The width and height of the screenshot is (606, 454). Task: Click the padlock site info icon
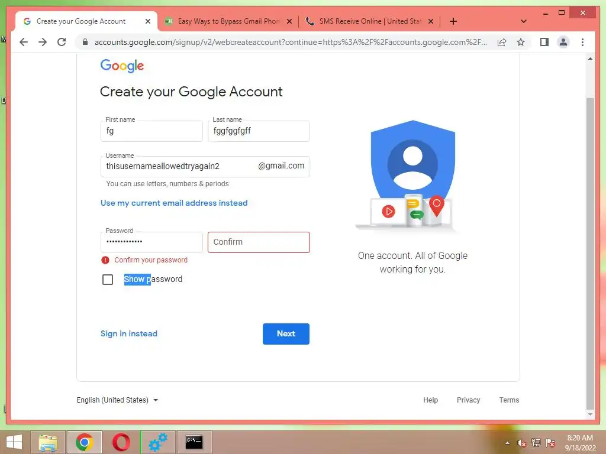(85, 42)
